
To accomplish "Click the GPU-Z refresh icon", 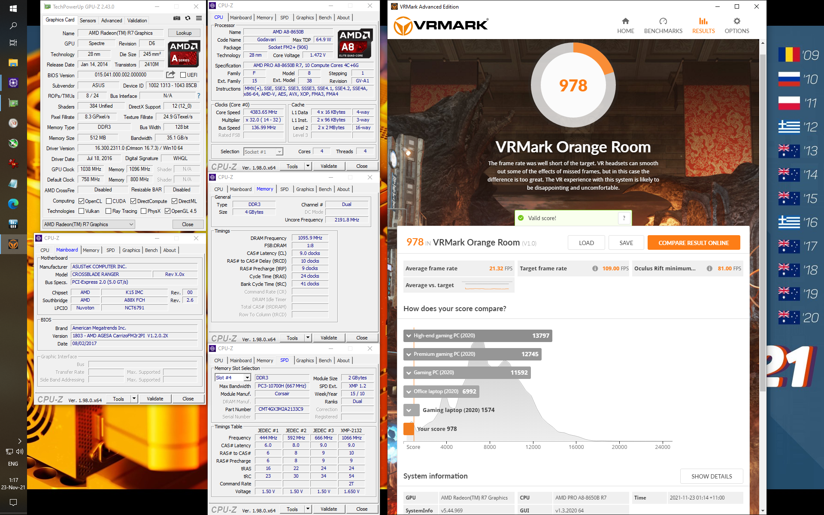I will [188, 18].
